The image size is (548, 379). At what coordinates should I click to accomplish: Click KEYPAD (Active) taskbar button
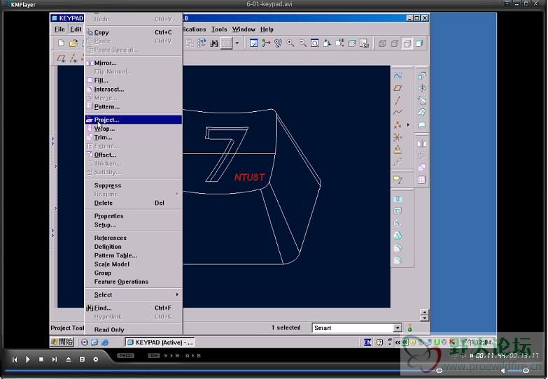(160, 343)
